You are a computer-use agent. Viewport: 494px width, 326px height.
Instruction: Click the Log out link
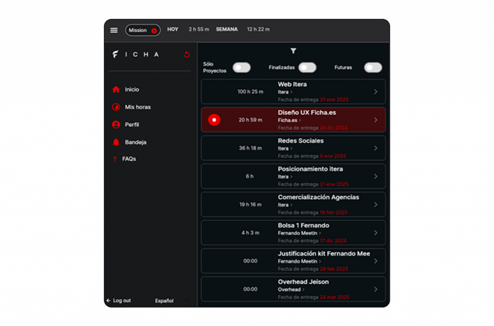[x=119, y=301]
